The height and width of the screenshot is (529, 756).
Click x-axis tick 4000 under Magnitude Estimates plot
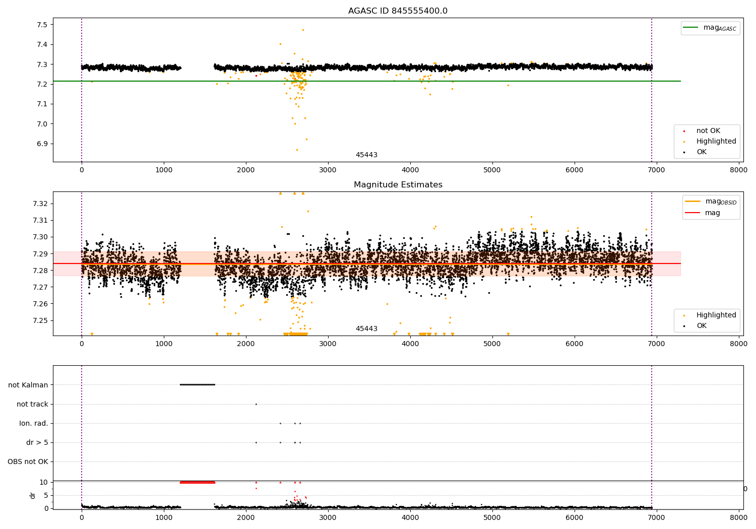pos(410,344)
